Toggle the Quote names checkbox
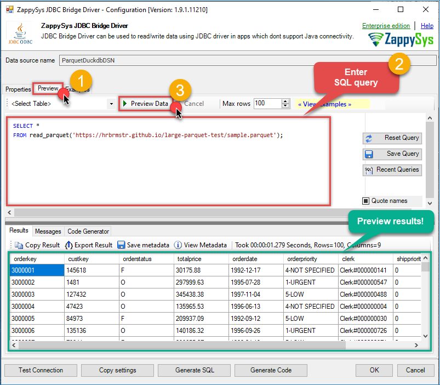This screenshot has height=385, width=440. tap(366, 201)
